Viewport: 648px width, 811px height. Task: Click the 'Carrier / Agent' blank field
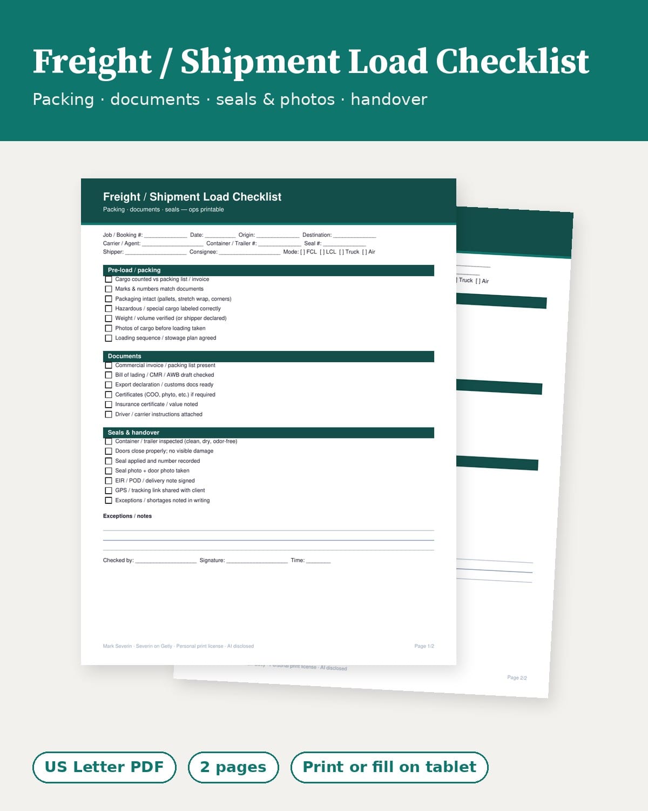pos(173,244)
